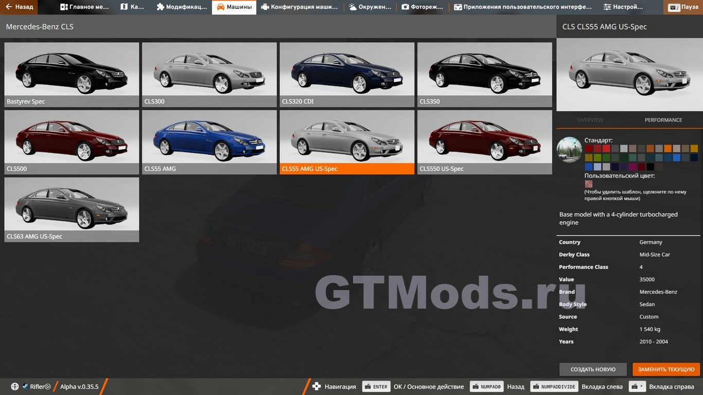Choose the CLS320 CDI car

click(347, 75)
